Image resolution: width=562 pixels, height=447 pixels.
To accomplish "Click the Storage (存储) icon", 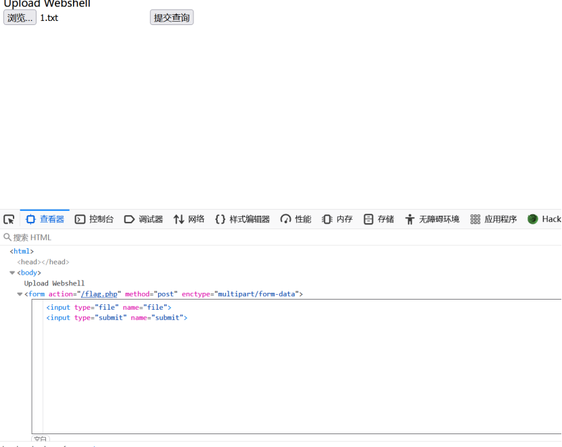I will pyautogui.click(x=369, y=219).
